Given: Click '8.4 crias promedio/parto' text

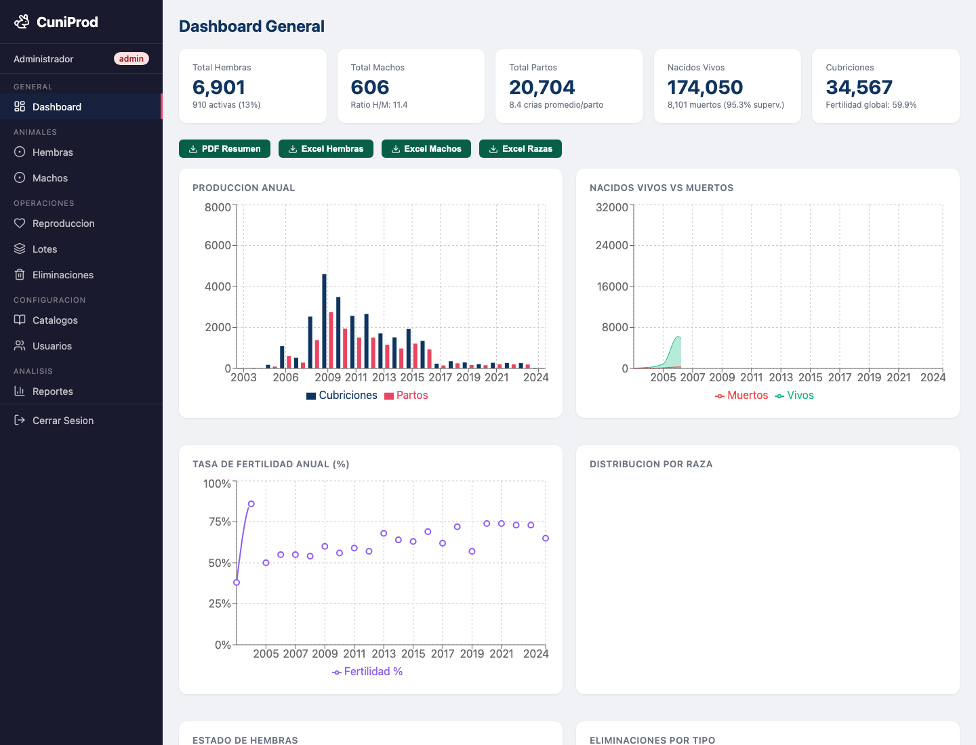Looking at the screenshot, I should click(556, 105).
